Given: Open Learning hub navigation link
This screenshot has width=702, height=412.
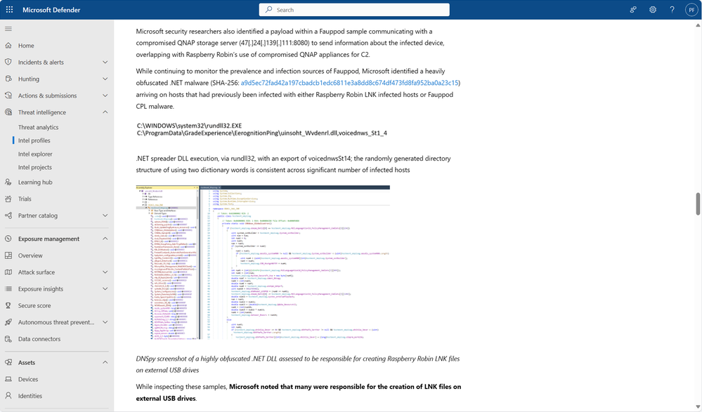Looking at the screenshot, I should coord(35,182).
